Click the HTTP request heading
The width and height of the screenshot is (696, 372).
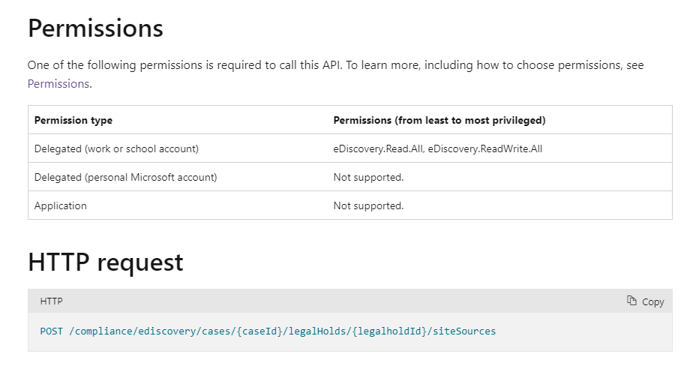(106, 262)
